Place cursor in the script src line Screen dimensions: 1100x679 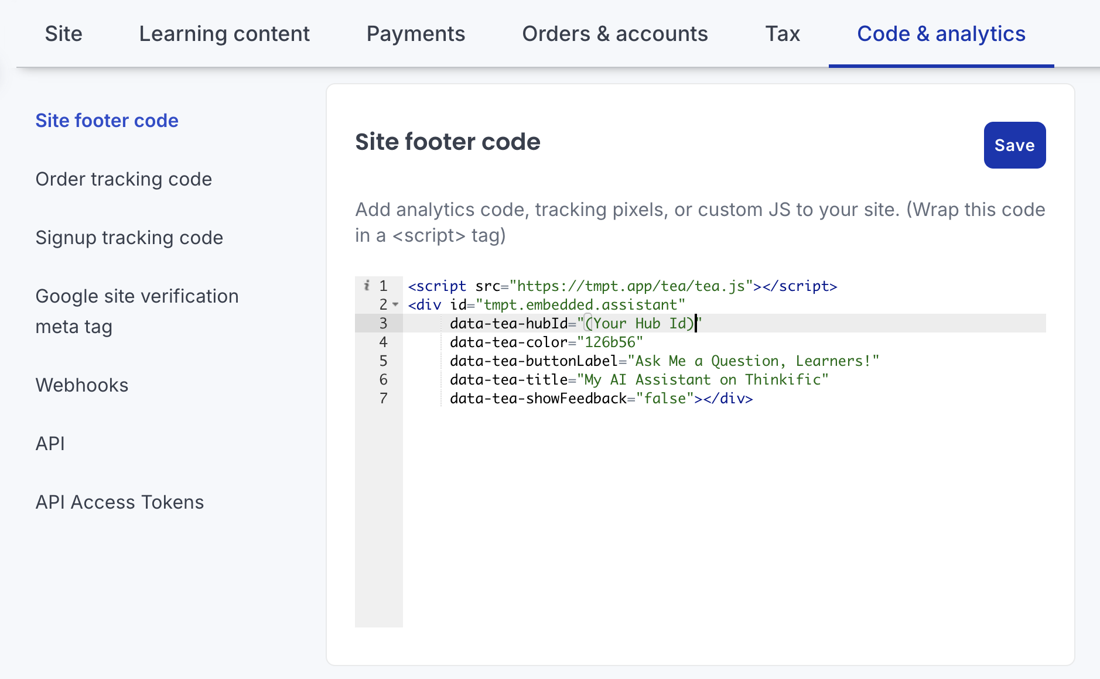tap(622, 286)
